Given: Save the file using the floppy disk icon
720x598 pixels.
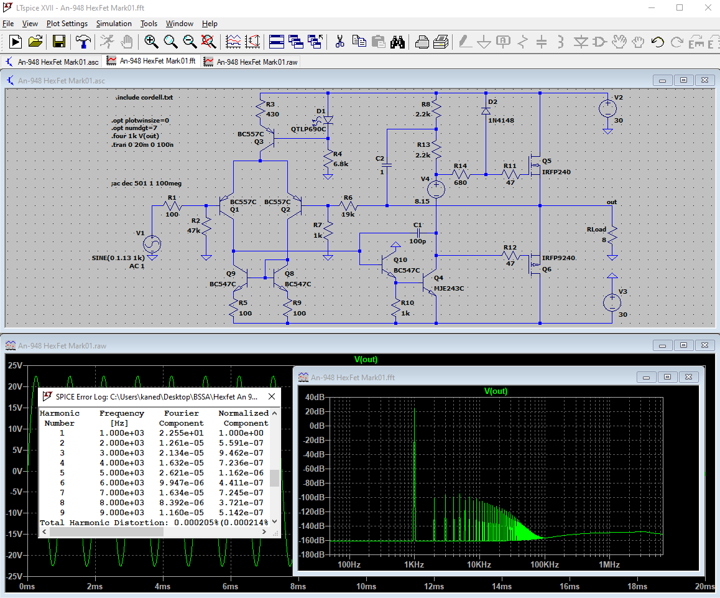Looking at the screenshot, I should (x=59, y=42).
